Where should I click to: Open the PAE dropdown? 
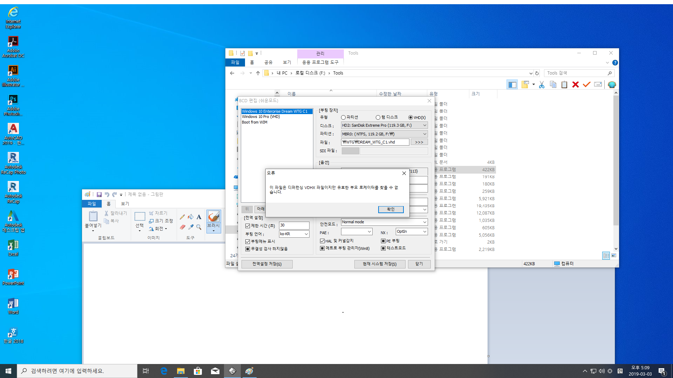356,232
